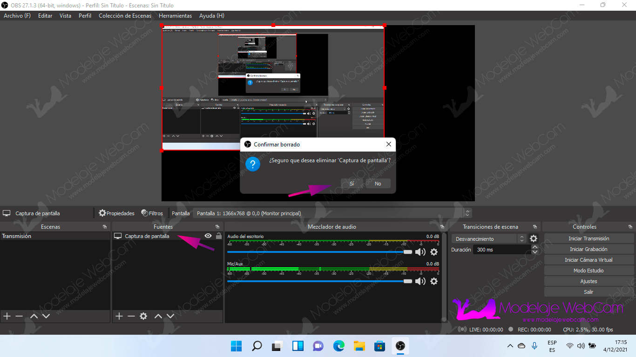The height and width of the screenshot is (357, 636).
Task: Open the Colección de Escenas menu
Action: (x=125, y=16)
